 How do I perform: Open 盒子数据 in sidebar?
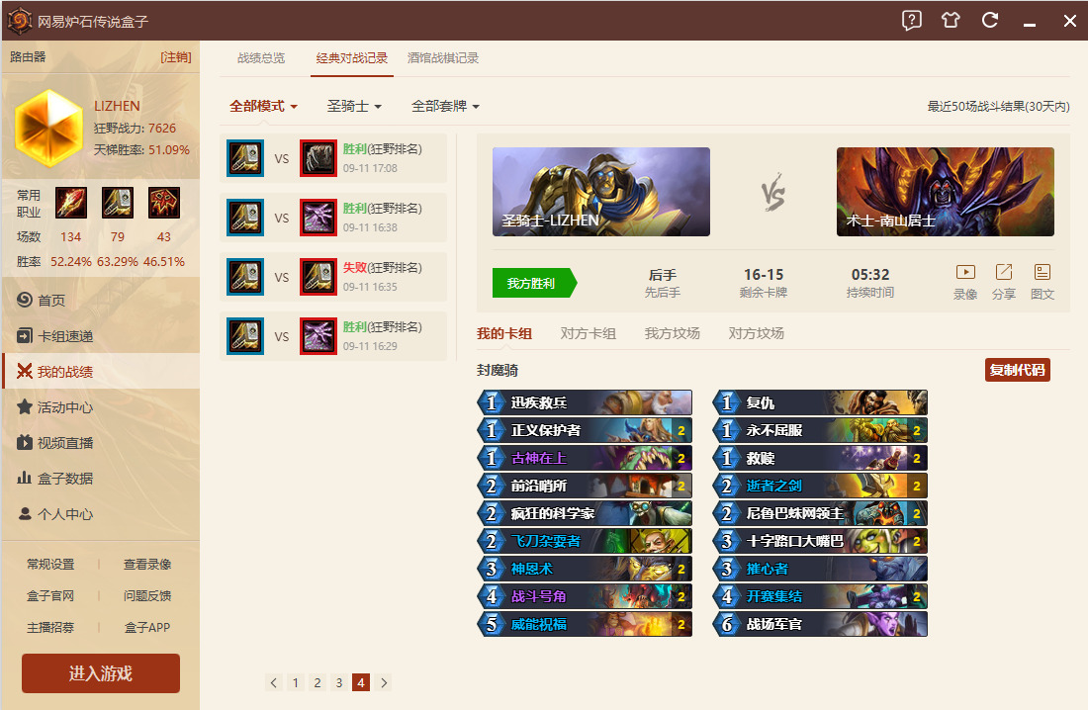click(x=101, y=479)
